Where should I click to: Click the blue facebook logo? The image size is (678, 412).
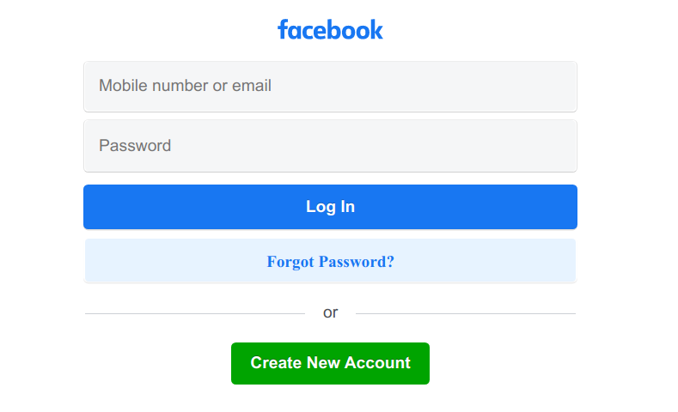[x=330, y=30]
